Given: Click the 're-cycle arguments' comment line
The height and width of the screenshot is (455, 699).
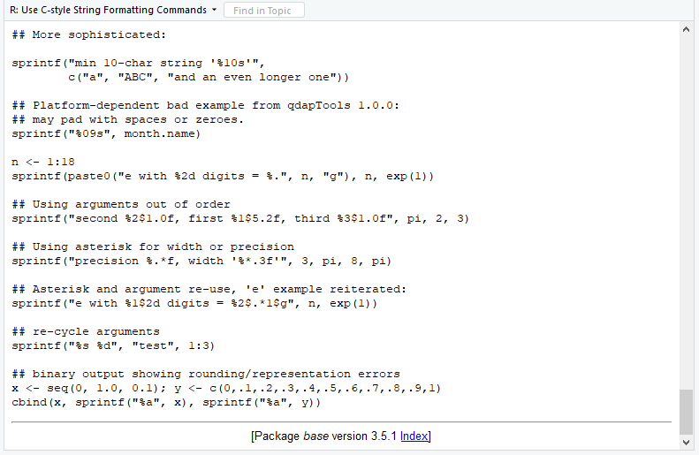Looking at the screenshot, I should pyautogui.click(x=86, y=331).
